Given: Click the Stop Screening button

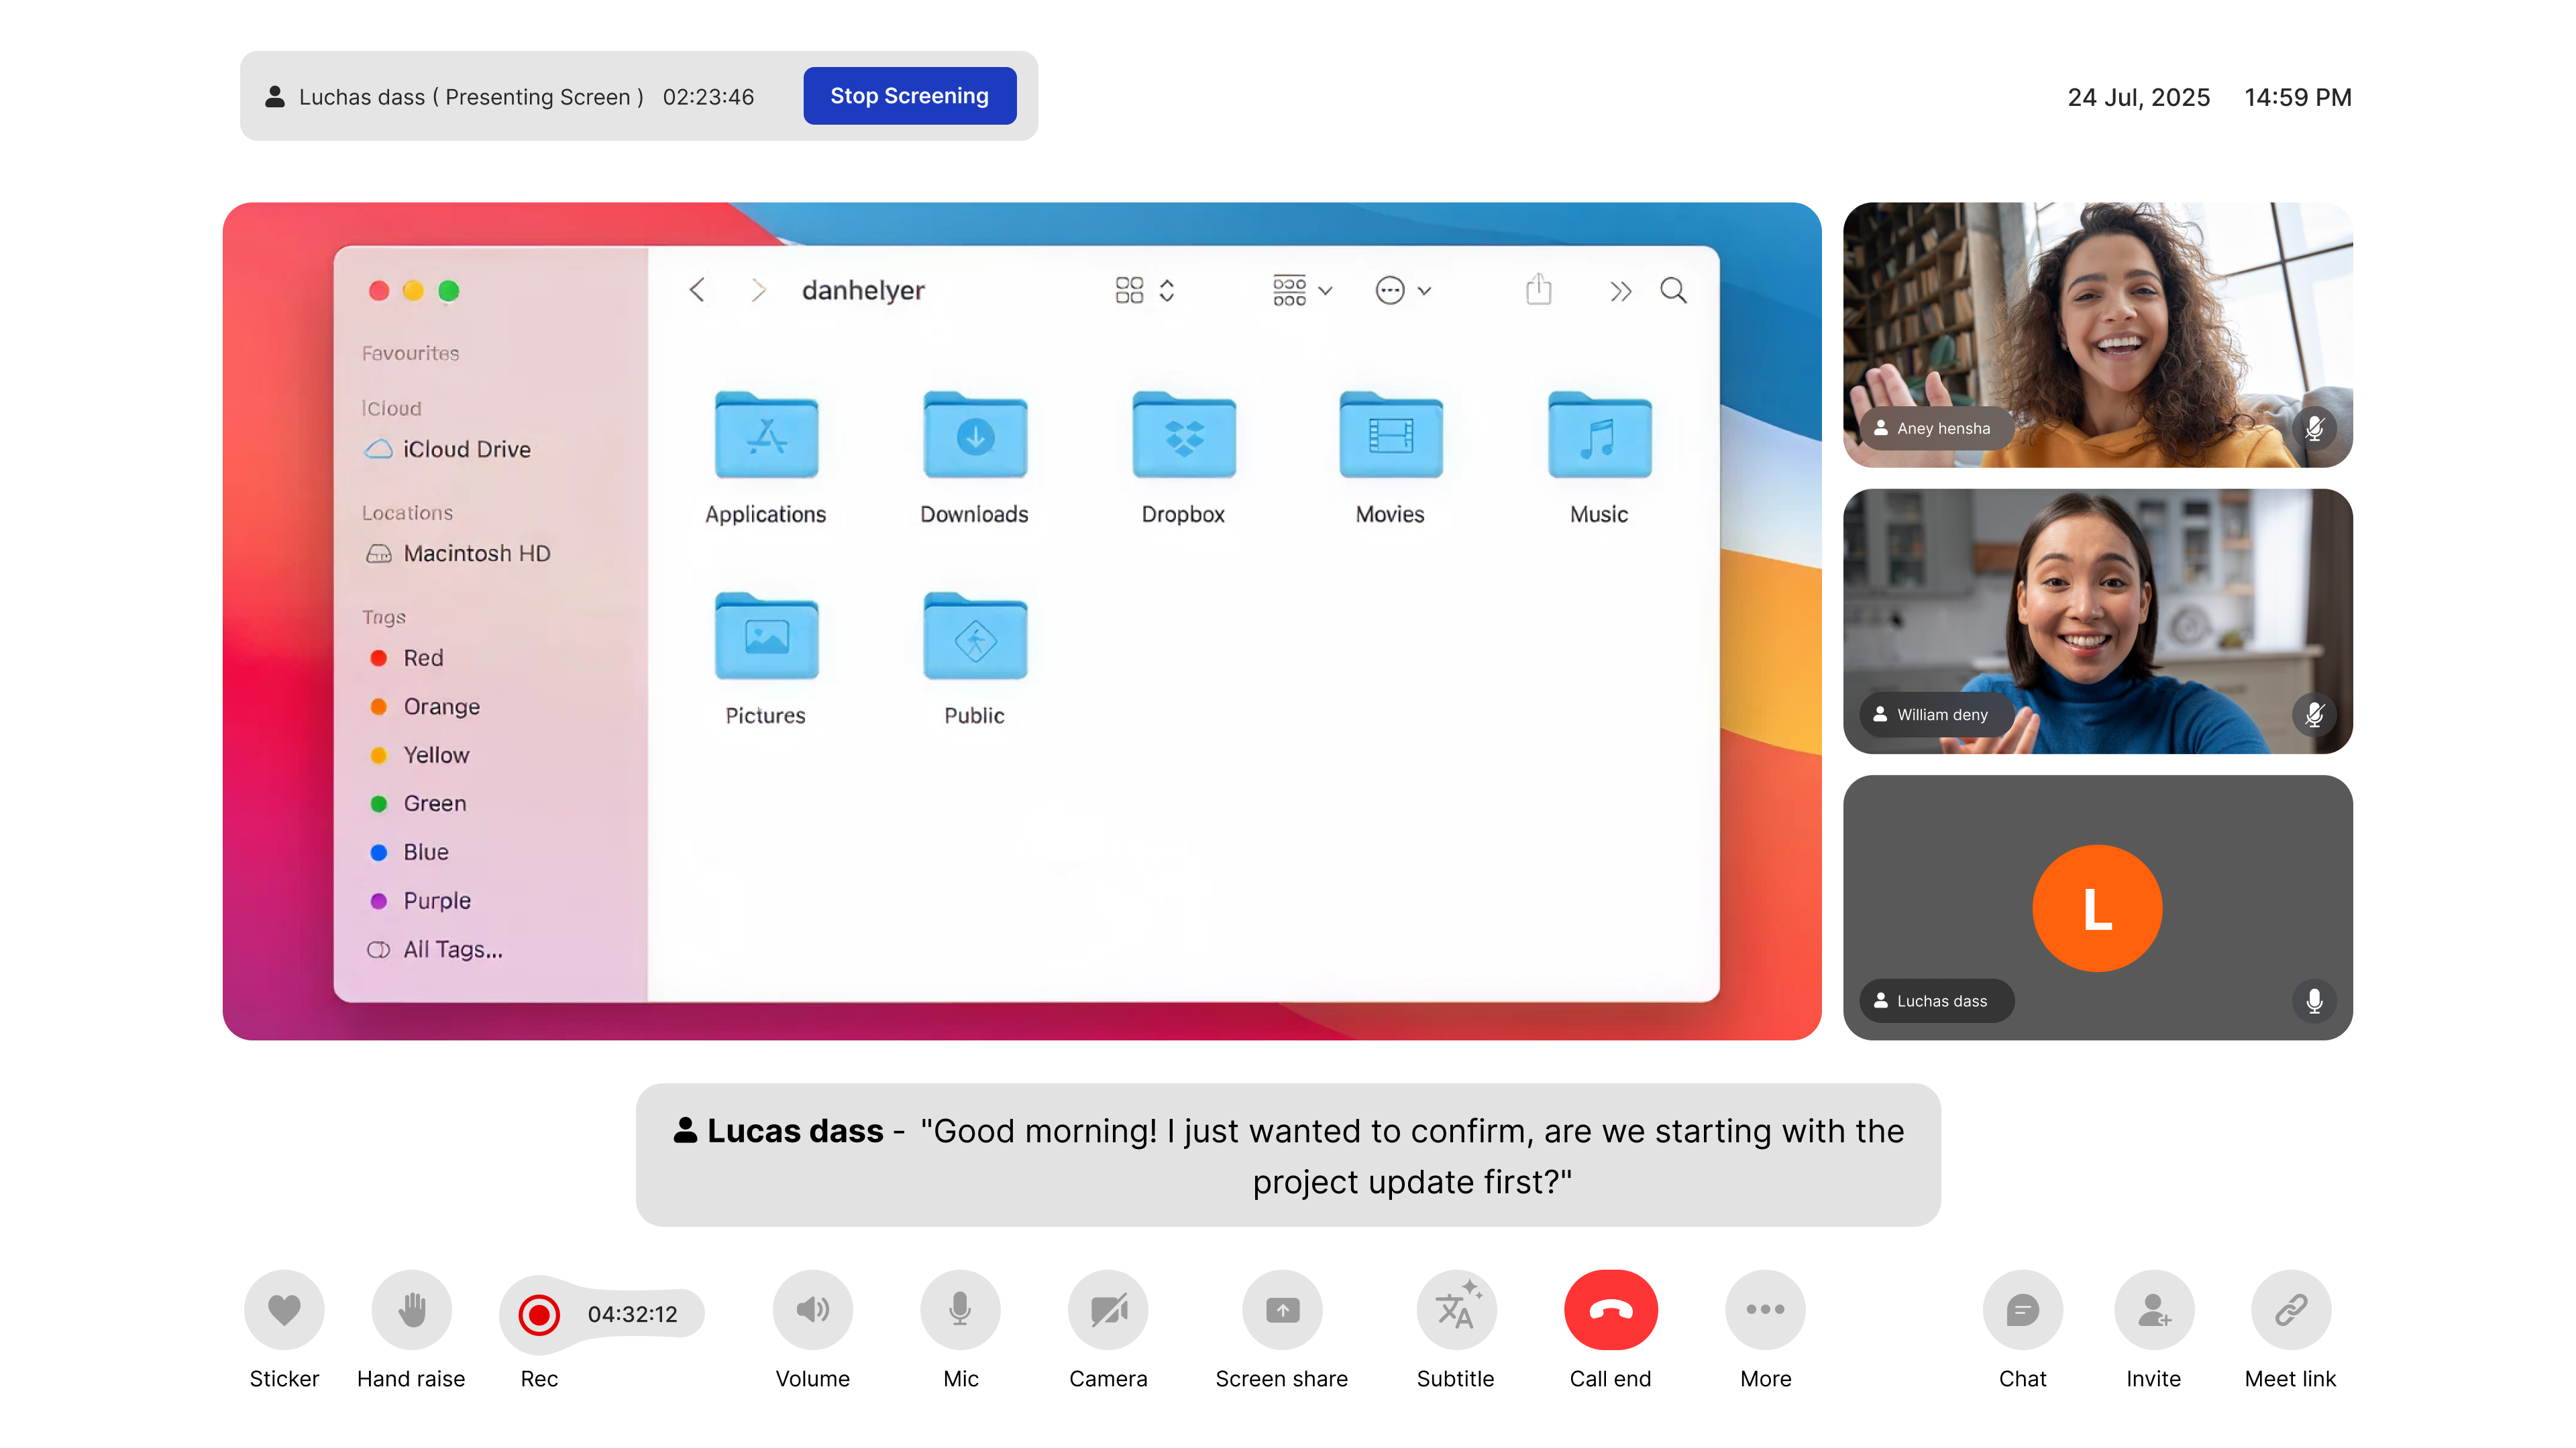Looking at the screenshot, I should (x=909, y=95).
